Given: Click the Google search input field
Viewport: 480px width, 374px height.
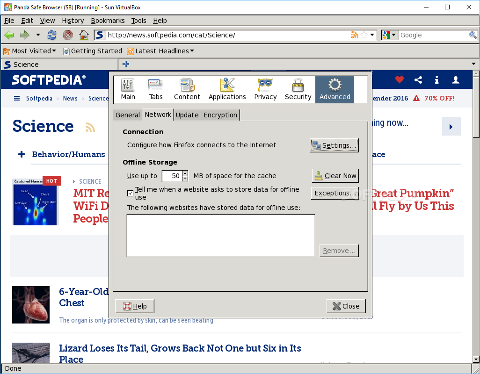Looking at the screenshot, I should [434, 35].
